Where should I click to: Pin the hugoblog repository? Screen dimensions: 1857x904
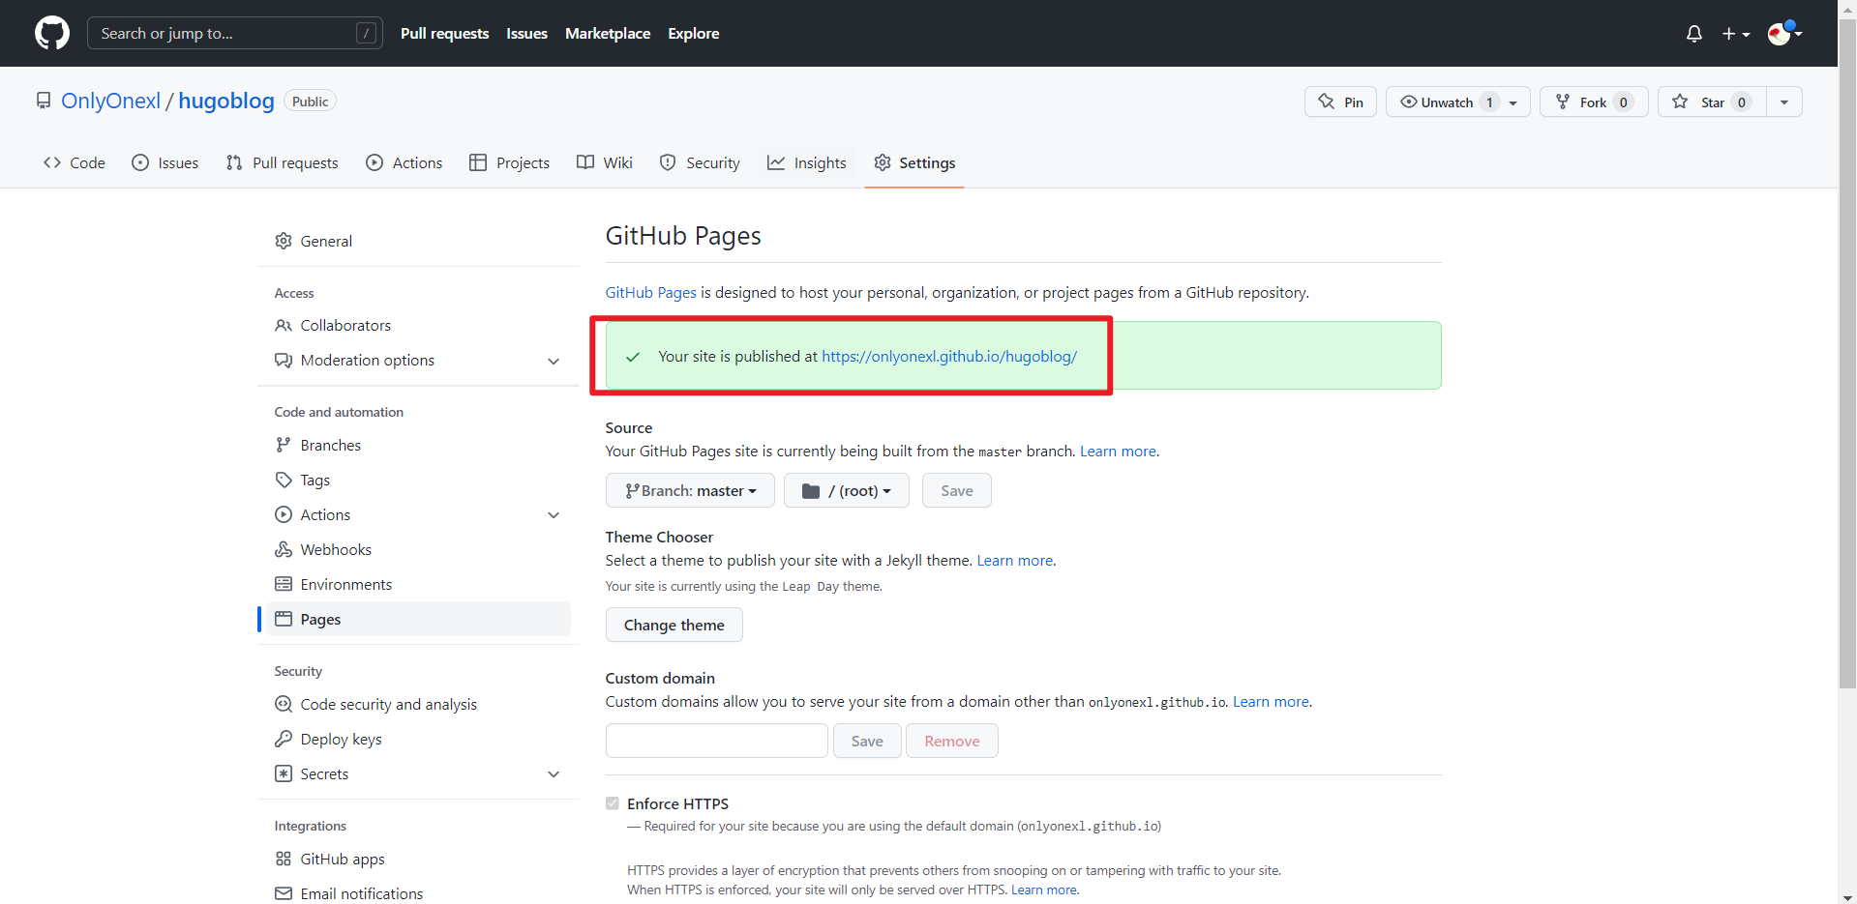pyautogui.click(x=1340, y=102)
